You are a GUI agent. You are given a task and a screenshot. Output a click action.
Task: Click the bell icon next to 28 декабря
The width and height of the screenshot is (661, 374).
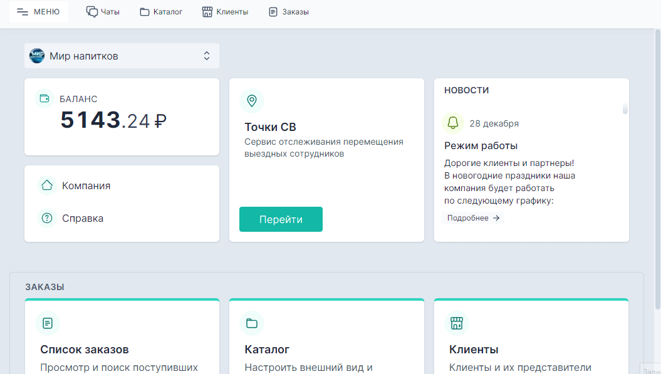coord(452,123)
